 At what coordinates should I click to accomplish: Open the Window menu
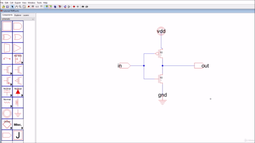[x=31, y=3]
